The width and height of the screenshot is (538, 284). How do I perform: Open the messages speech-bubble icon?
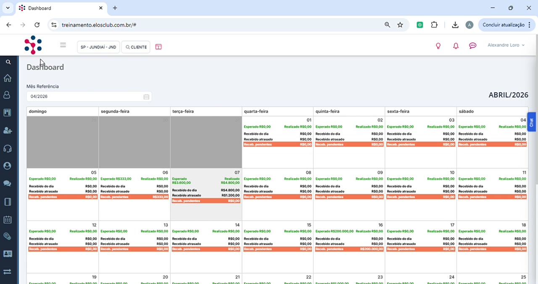pyautogui.click(x=473, y=46)
